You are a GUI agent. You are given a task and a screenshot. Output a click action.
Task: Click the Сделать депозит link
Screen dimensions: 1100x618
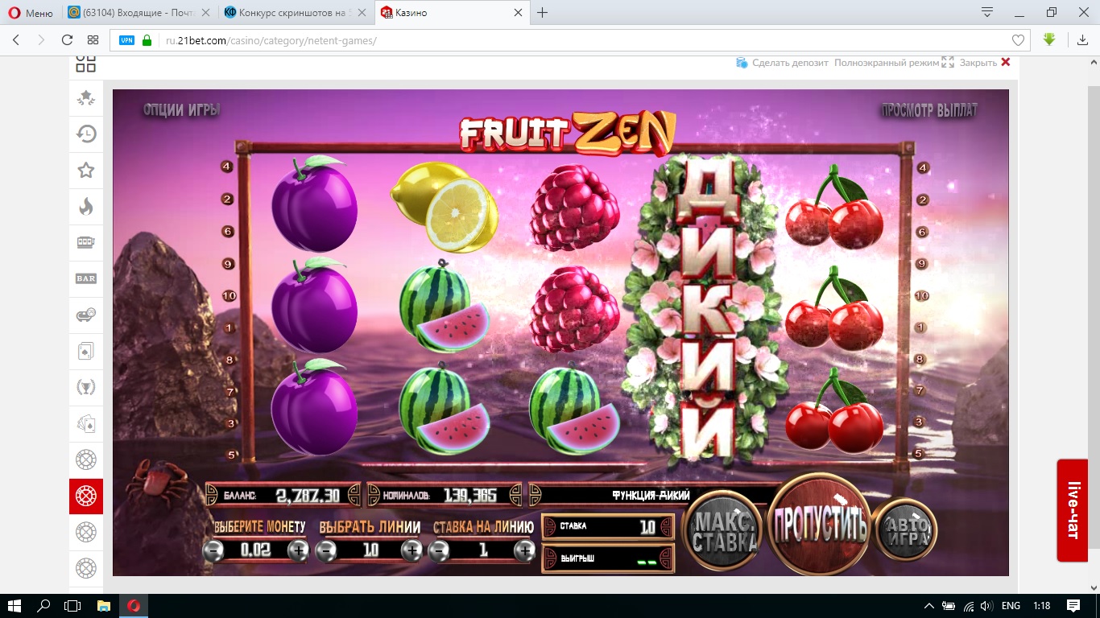coord(783,63)
